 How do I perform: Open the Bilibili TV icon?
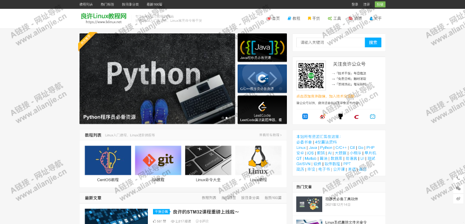tap(372, 116)
